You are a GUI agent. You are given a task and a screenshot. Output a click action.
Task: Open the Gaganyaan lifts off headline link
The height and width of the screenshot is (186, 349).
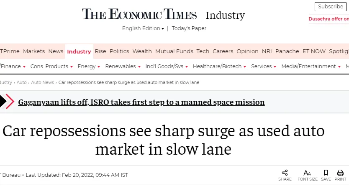click(x=141, y=102)
